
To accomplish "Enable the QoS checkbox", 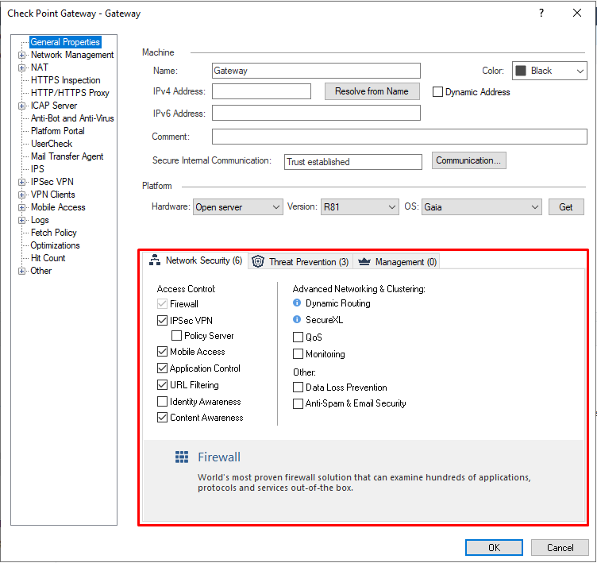I will [298, 337].
